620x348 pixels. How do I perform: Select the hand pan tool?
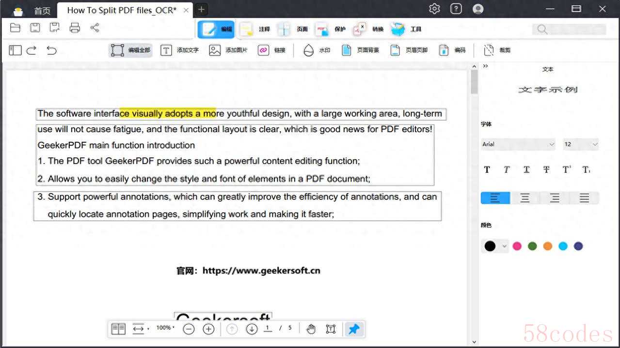click(x=311, y=329)
